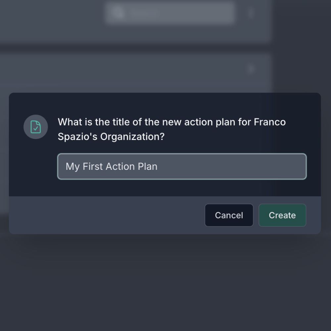Click the word 'Organization?' in the dialog prompt
The height and width of the screenshot is (331, 331).
pyautogui.click(x=132, y=136)
